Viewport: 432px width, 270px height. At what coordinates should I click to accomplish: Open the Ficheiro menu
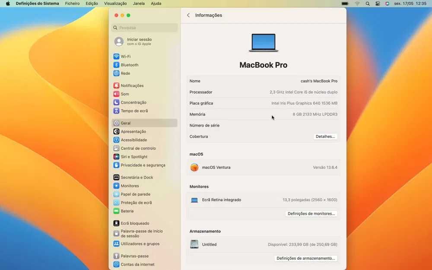pos(72,3)
